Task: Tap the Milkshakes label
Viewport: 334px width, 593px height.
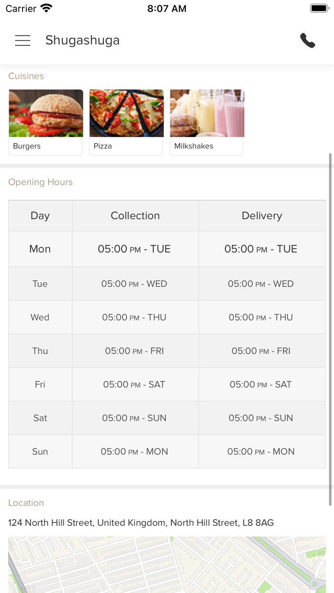Action: [194, 146]
